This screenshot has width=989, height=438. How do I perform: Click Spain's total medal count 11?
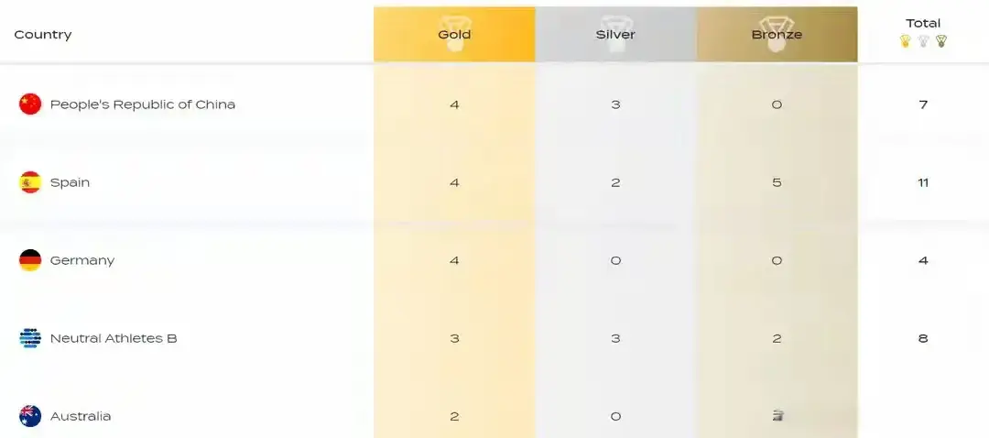(923, 182)
